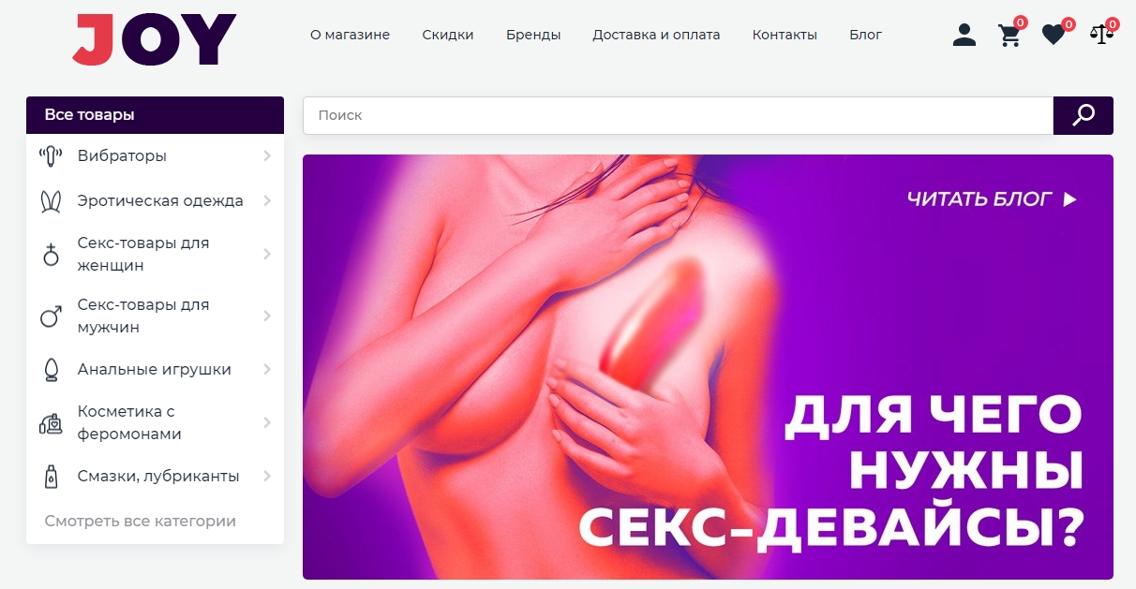1136x589 pixels.
Task: Click the bunny ears Эротическая одежда icon
Action: [51, 201]
